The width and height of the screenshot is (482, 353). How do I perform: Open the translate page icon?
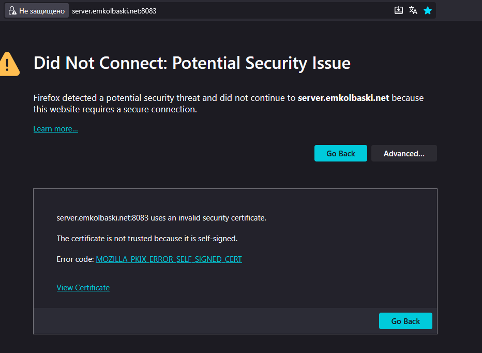coord(413,10)
